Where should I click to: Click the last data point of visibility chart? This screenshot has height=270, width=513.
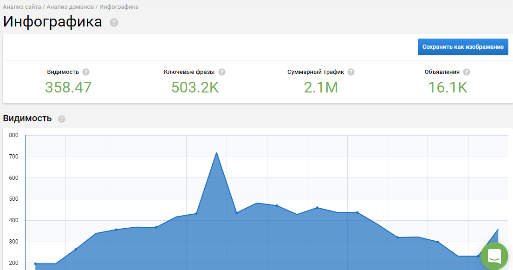click(498, 229)
